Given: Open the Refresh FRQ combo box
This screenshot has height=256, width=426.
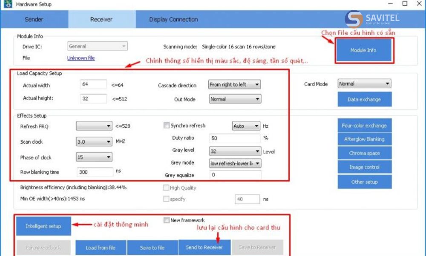Looking at the screenshot, I should pos(94,126).
